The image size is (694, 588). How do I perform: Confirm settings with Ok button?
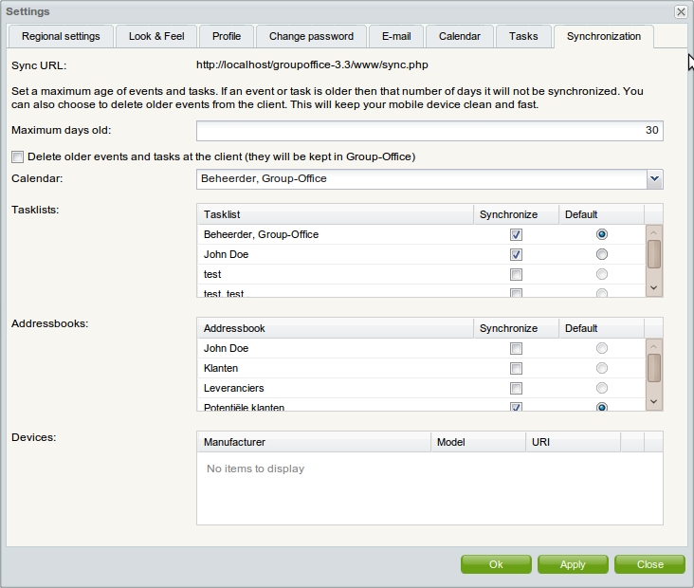pyautogui.click(x=496, y=564)
